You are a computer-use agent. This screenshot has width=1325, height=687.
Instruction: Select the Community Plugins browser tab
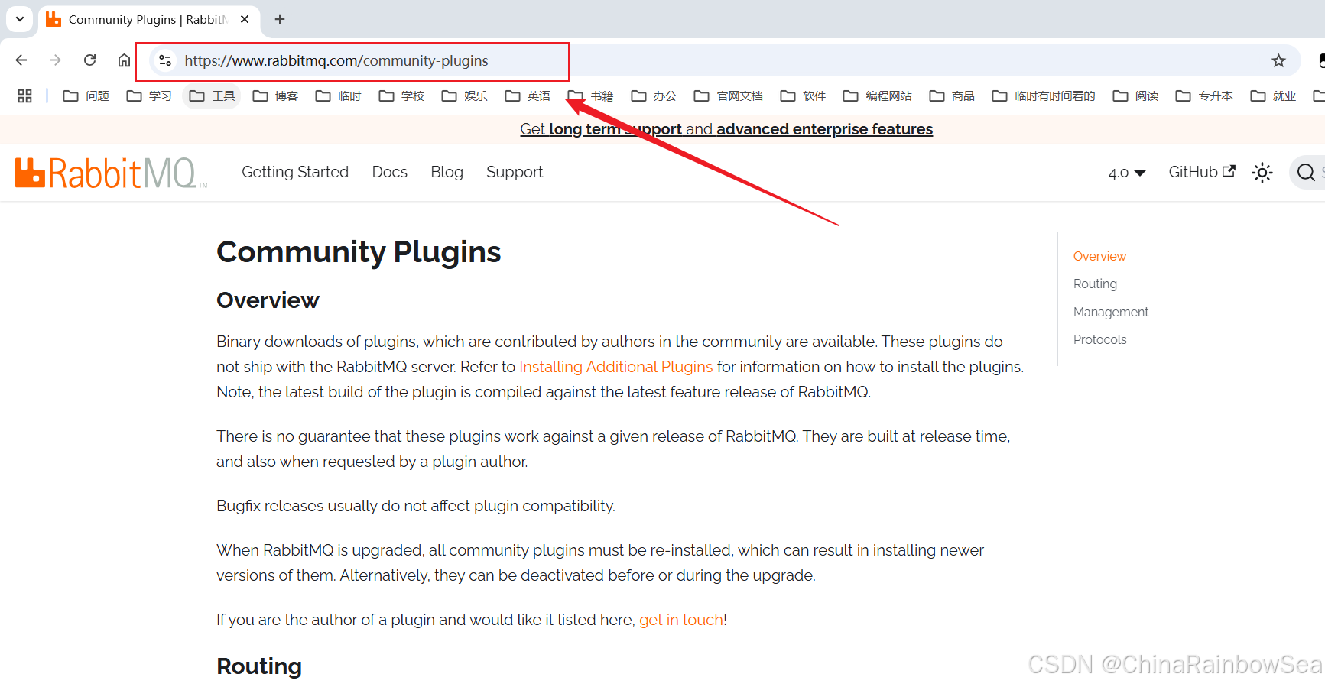148,19
